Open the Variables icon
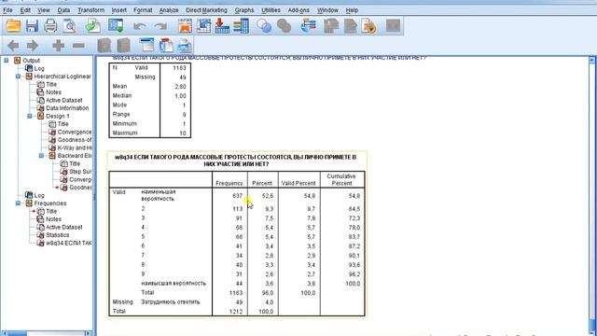The height and width of the screenshot is (336, 597). pyautogui.click(x=241, y=26)
